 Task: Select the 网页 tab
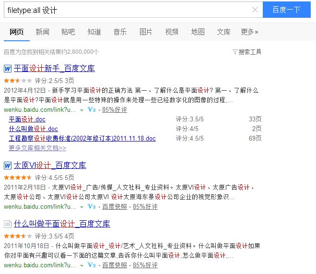tap(17, 32)
